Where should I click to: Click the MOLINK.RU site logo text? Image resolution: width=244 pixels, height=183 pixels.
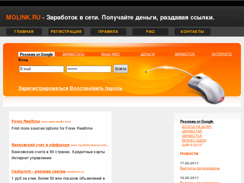[x=23, y=17]
